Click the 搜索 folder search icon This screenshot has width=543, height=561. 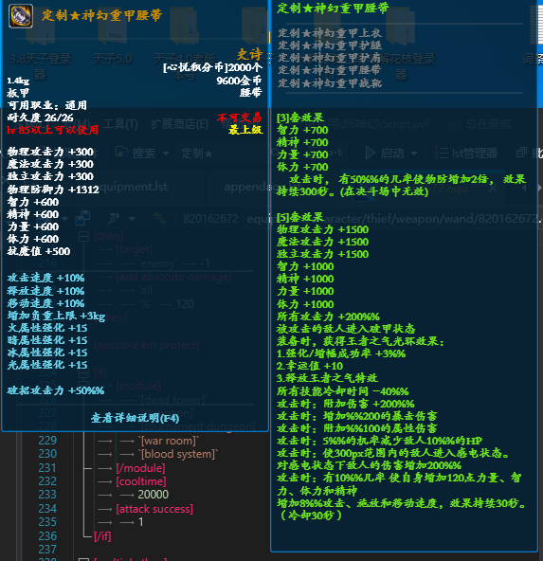point(122,153)
